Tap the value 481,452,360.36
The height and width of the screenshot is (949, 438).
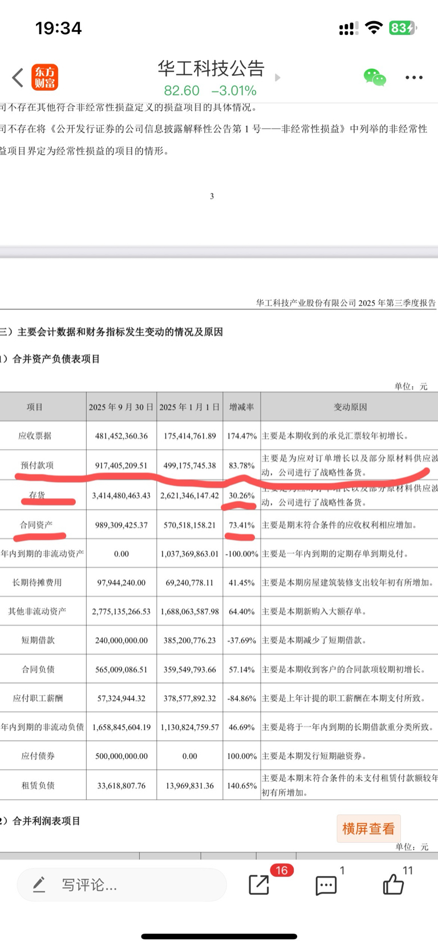point(121,436)
